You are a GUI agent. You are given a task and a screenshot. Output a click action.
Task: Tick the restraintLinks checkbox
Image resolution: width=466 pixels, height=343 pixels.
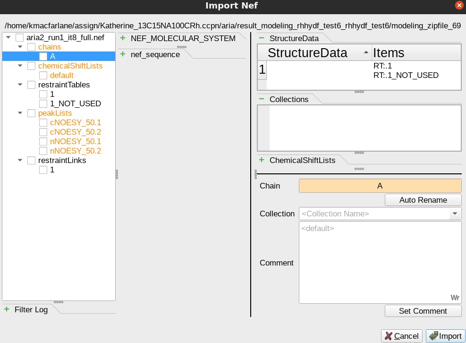click(32, 160)
